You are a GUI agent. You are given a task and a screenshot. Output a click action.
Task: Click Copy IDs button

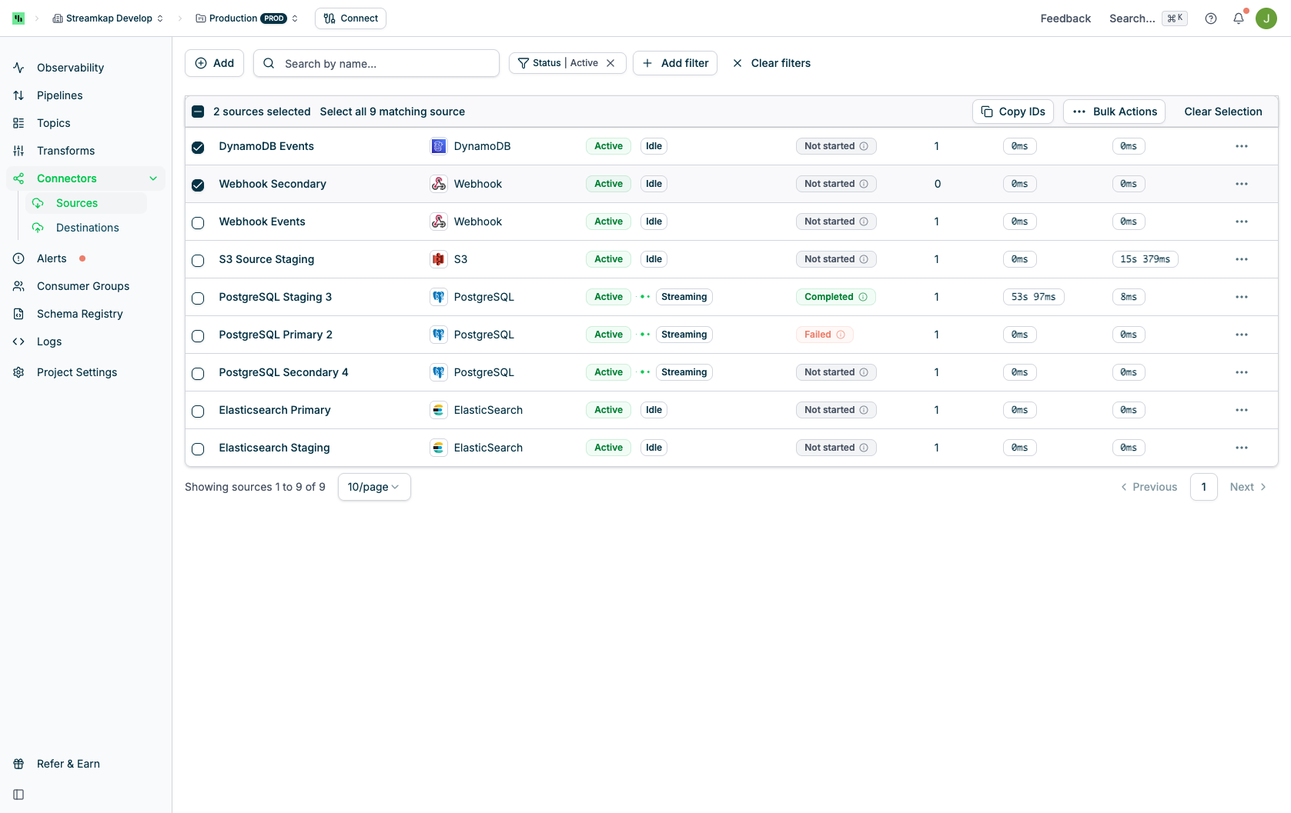pos(1013,112)
